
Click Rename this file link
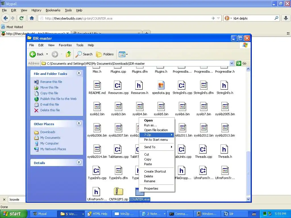(x=51, y=82)
